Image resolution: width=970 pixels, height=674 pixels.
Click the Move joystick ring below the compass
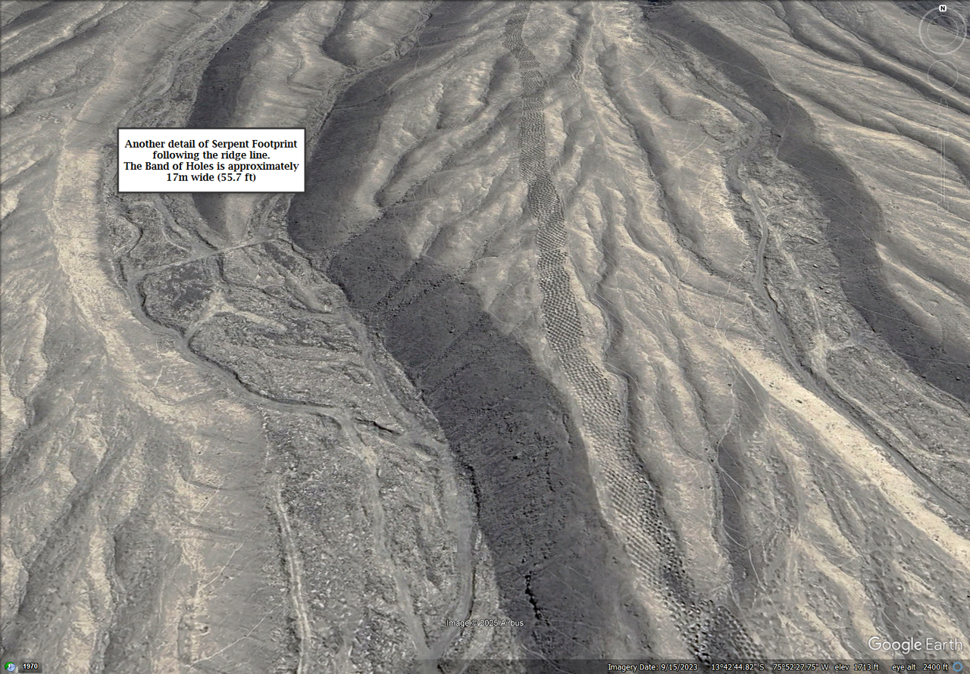point(943,74)
